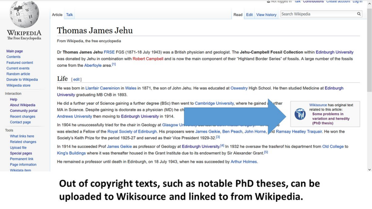Open About Wikipedia link
372x209 pixels.
(23, 105)
